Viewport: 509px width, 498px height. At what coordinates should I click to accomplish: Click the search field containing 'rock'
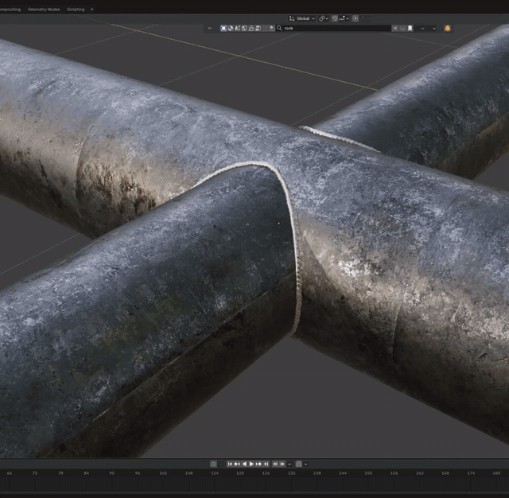tap(333, 29)
